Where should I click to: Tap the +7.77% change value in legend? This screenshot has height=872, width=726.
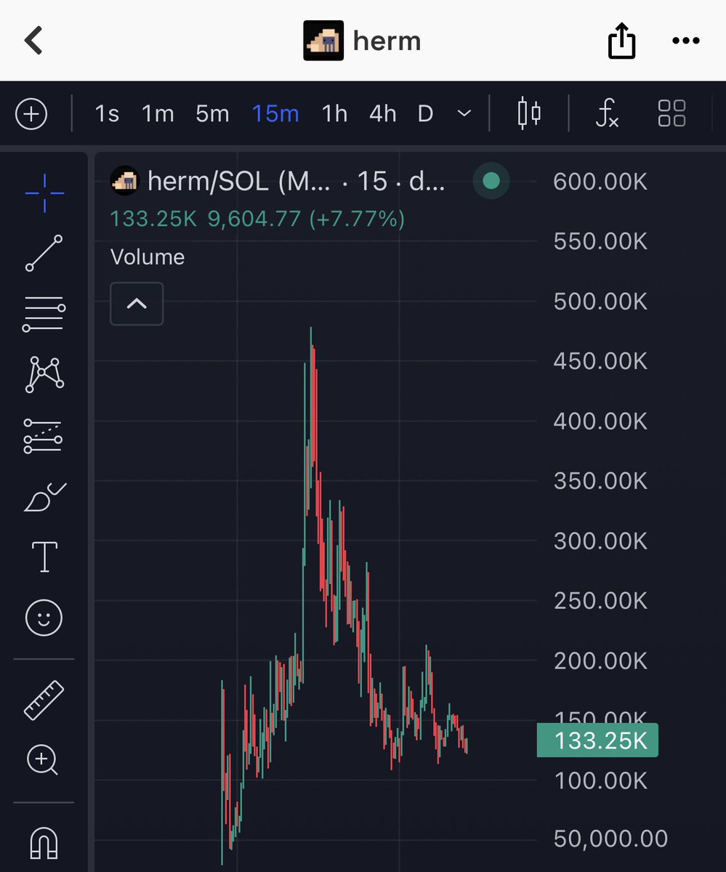[357, 219]
